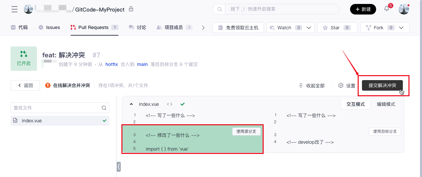Expand the Watch dropdown arrow
Viewport: 422px width, 177px height.
(x=309, y=28)
